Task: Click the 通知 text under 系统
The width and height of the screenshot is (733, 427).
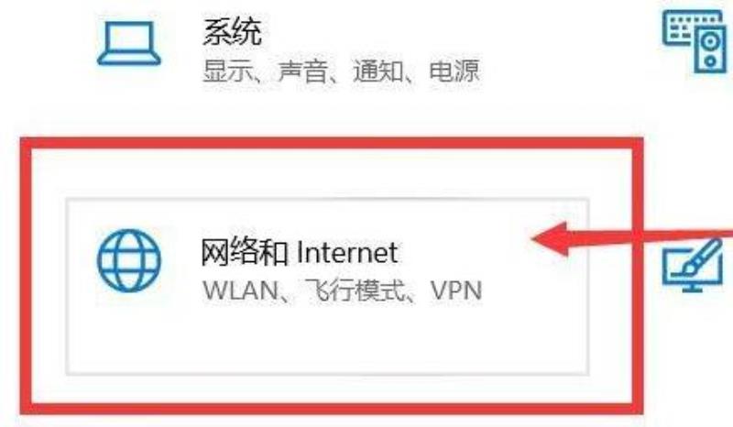Action: (378, 71)
